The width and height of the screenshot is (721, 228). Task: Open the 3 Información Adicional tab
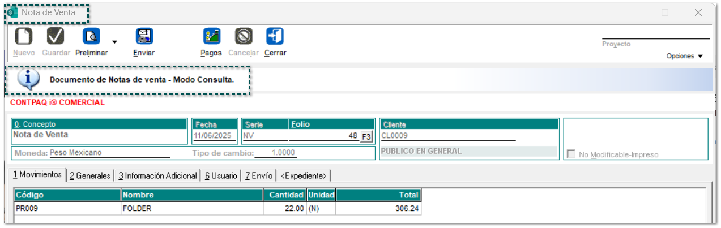[157, 176]
